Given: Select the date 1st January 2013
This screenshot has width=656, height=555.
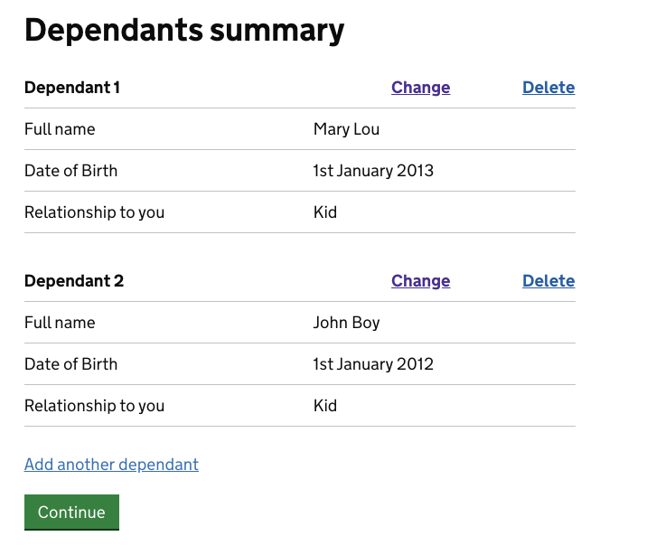Looking at the screenshot, I should (x=373, y=171).
